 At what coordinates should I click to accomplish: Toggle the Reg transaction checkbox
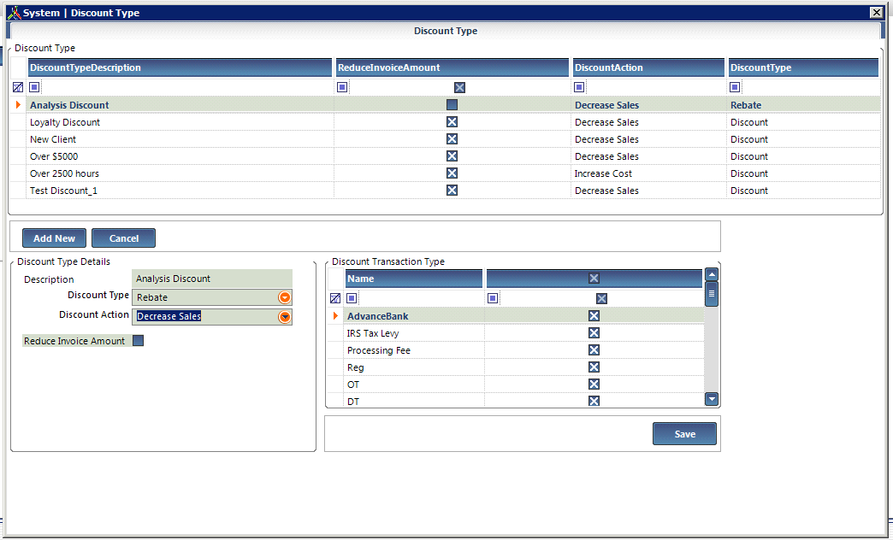pyautogui.click(x=594, y=367)
